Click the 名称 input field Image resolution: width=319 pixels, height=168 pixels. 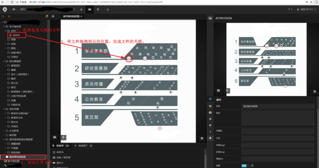click(x=278, y=106)
